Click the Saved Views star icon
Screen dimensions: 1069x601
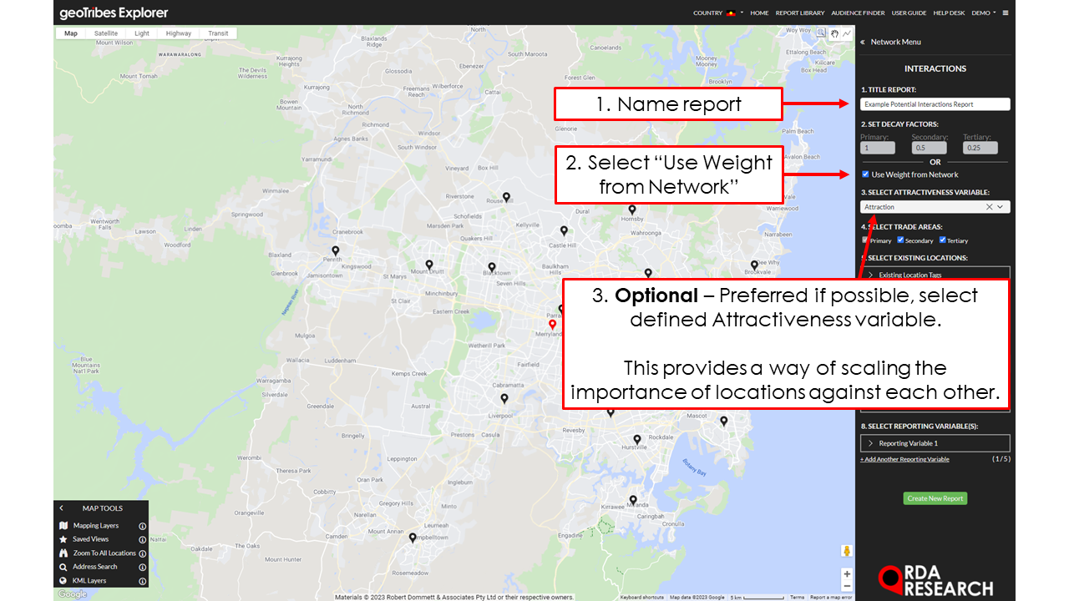click(x=63, y=539)
